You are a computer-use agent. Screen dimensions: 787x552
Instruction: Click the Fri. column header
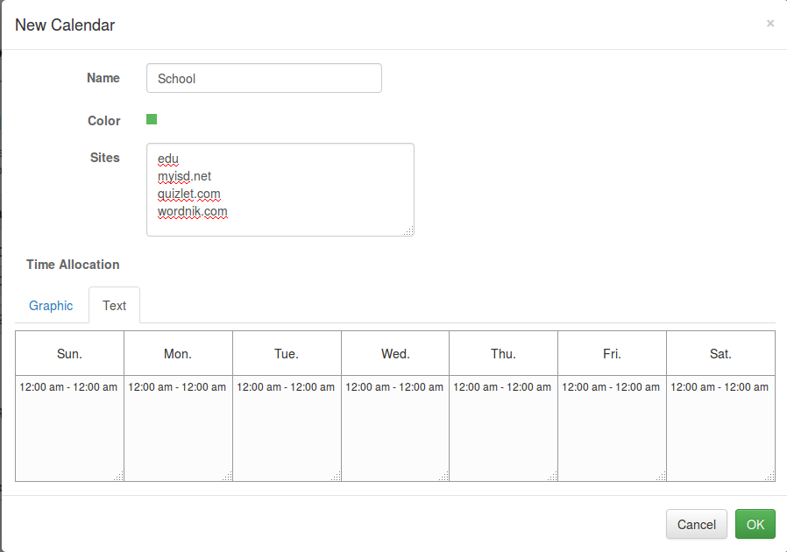tap(612, 354)
